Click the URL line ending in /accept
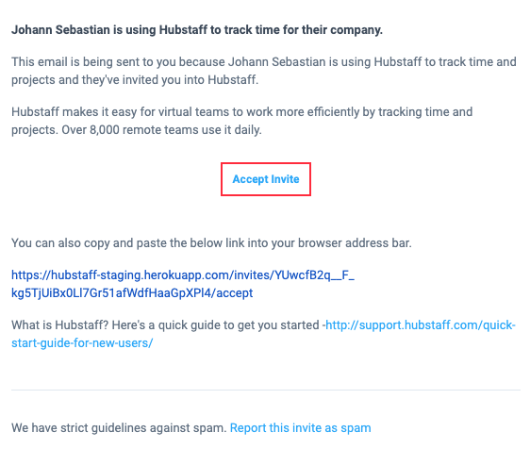The width and height of the screenshot is (530, 449). pyautogui.click(x=132, y=293)
